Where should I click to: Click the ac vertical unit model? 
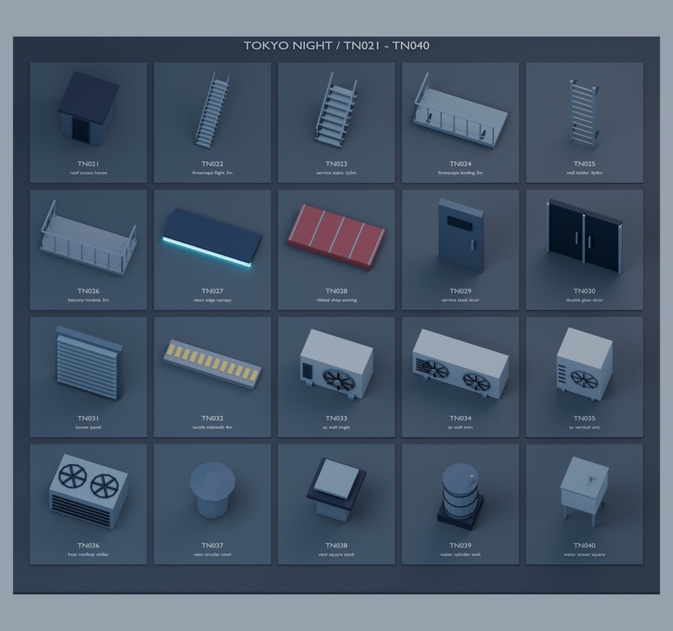pyautogui.click(x=584, y=364)
